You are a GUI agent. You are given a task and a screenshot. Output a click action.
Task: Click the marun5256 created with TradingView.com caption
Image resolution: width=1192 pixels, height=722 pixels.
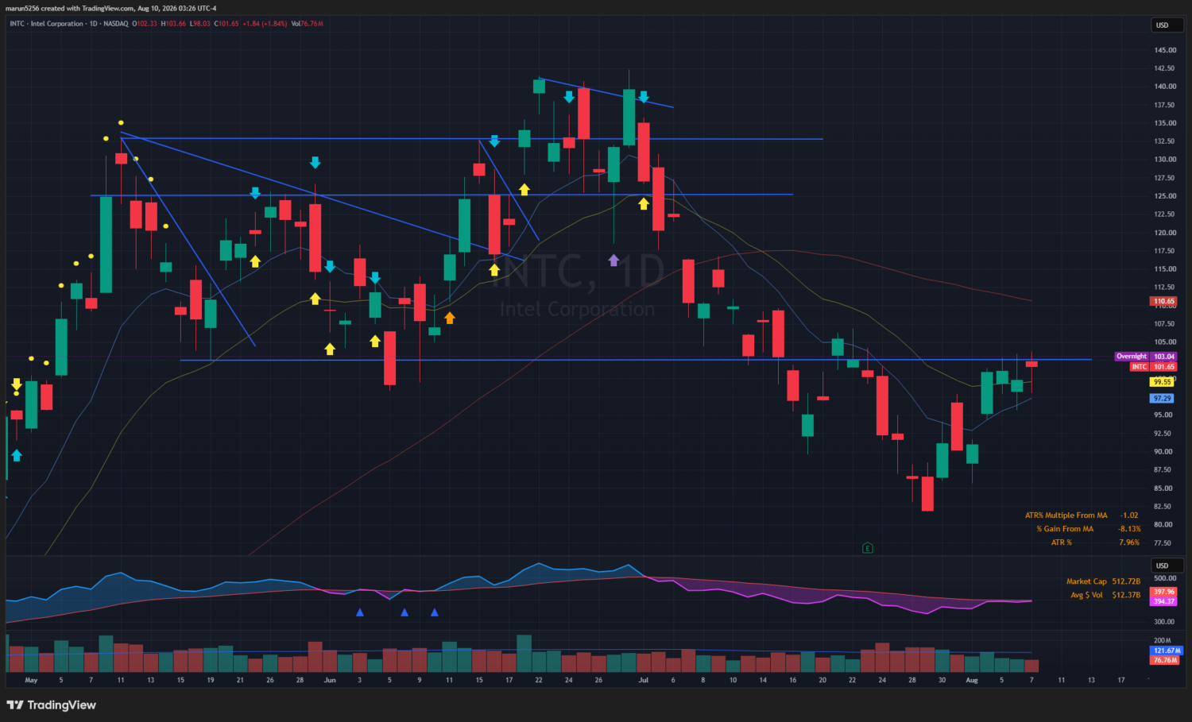(111, 8)
